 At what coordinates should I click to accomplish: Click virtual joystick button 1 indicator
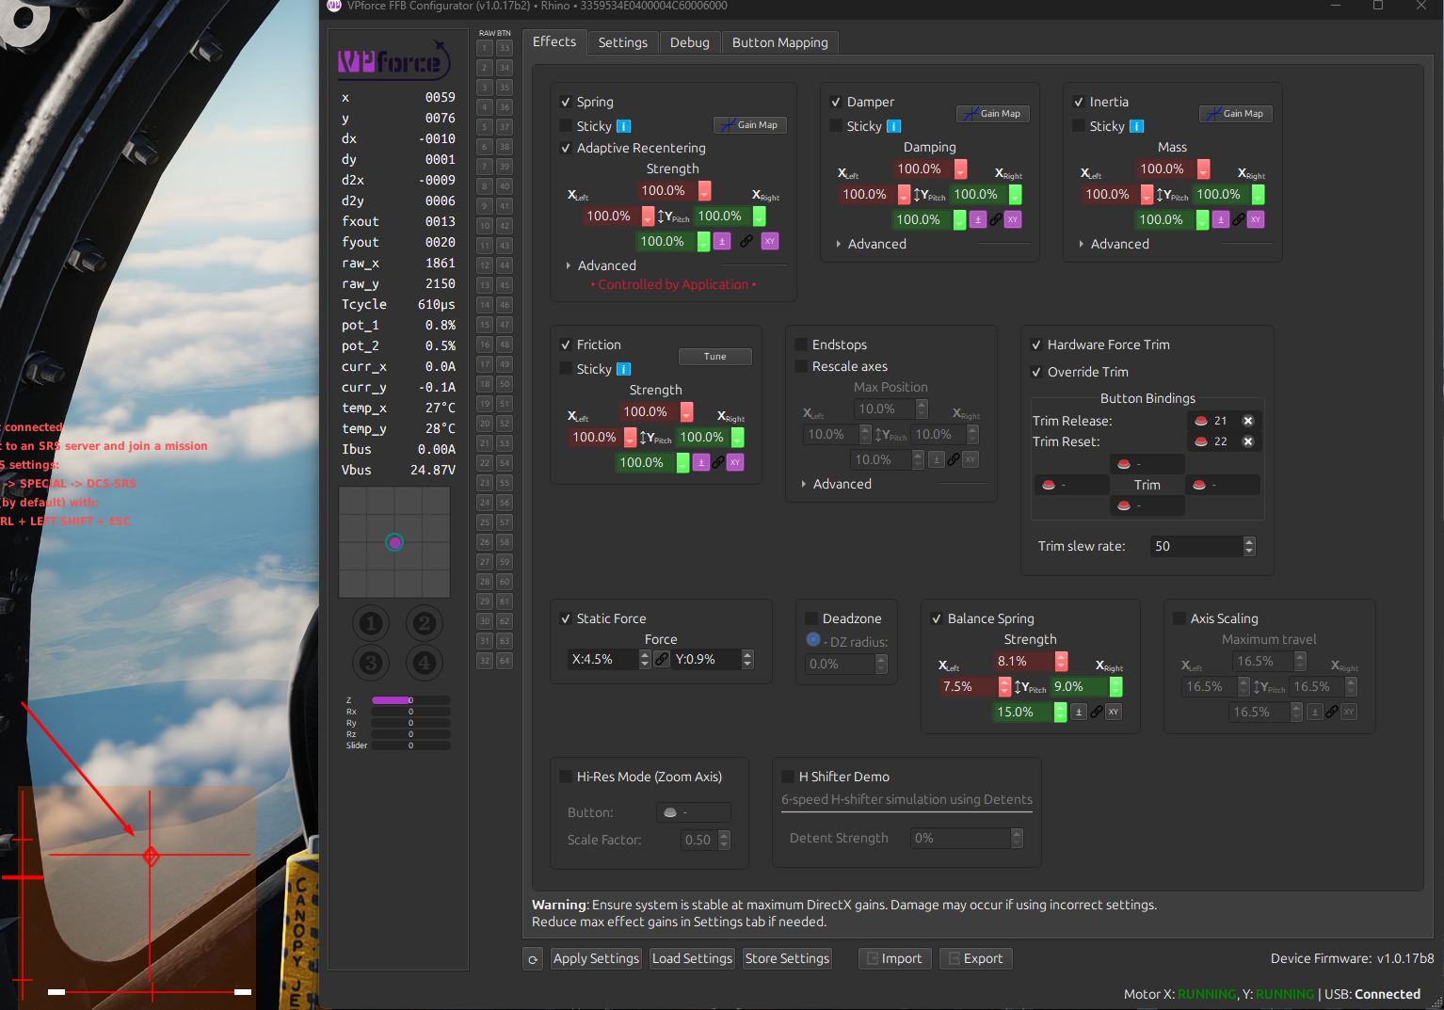click(371, 623)
